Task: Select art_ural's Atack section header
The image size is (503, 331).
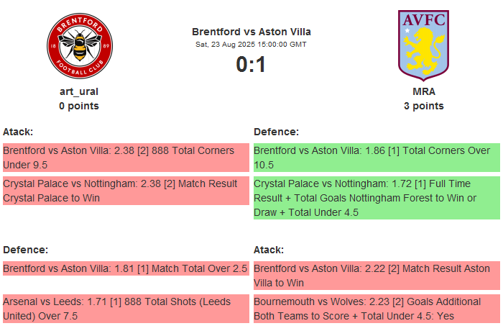Action: click(x=18, y=132)
